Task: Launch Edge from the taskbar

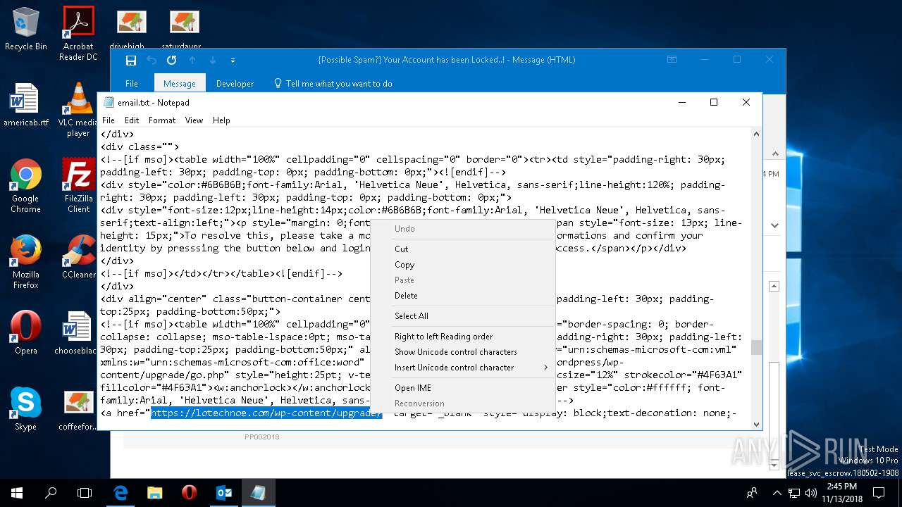Action: pos(121,493)
